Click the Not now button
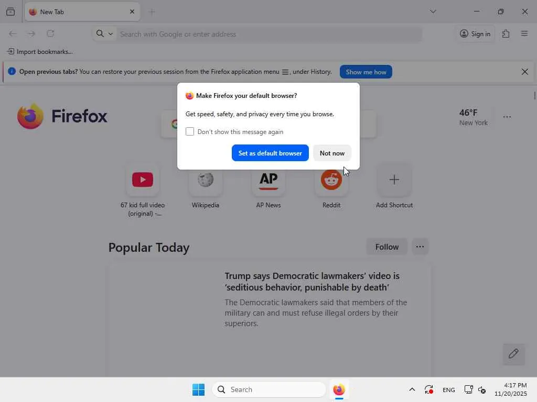The width and height of the screenshot is (537, 402). [332, 153]
